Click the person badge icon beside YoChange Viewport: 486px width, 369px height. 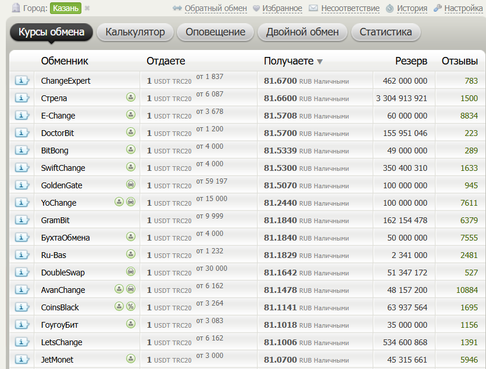pyautogui.click(x=119, y=202)
